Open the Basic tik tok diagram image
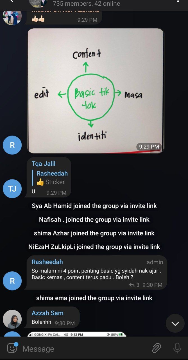The image size is (188, 360). point(96,91)
